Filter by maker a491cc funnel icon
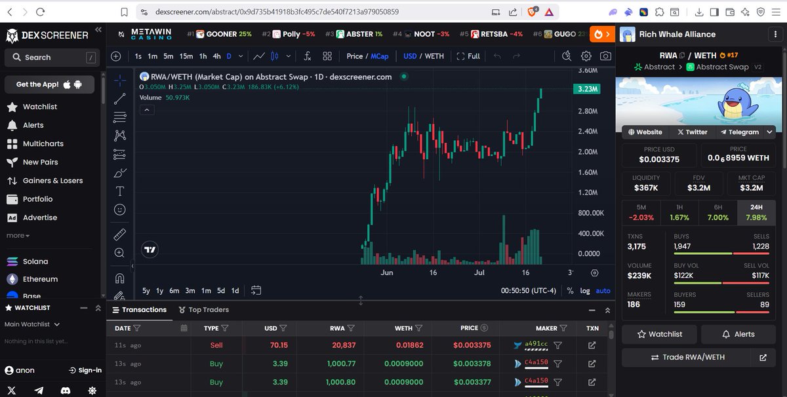Image resolution: width=787 pixels, height=397 pixels. (x=557, y=345)
